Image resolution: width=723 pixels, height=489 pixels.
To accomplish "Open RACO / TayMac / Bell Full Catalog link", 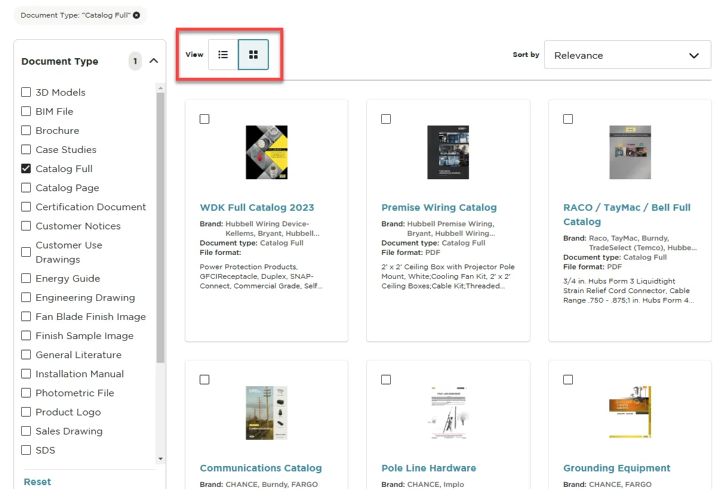I will coord(627,215).
